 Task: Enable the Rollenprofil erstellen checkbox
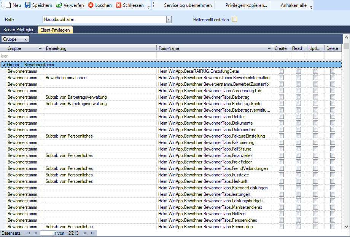[x=234, y=19]
